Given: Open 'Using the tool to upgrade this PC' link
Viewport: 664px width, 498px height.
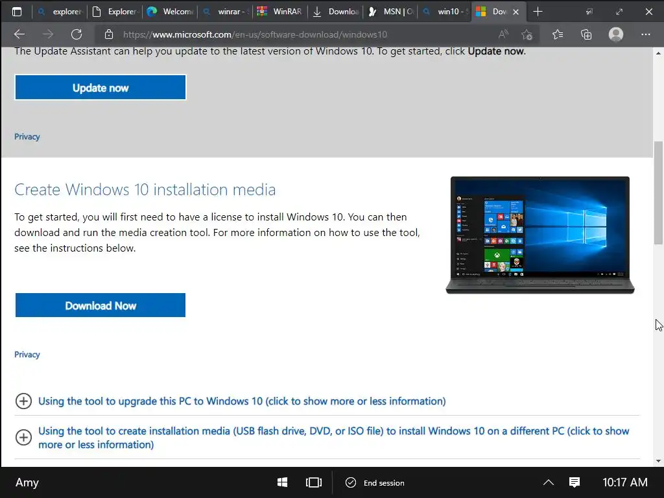Looking at the screenshot, I should click(x=242, y=401).
